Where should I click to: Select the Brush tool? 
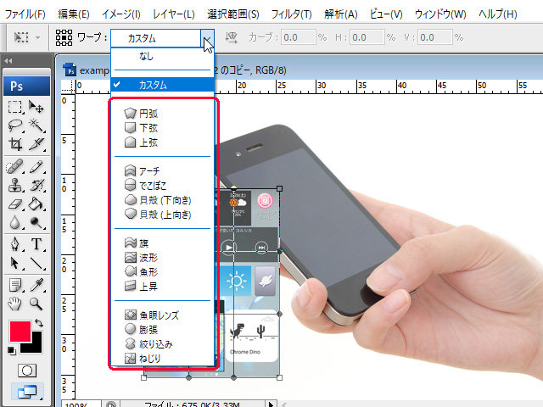pos(36,167)
